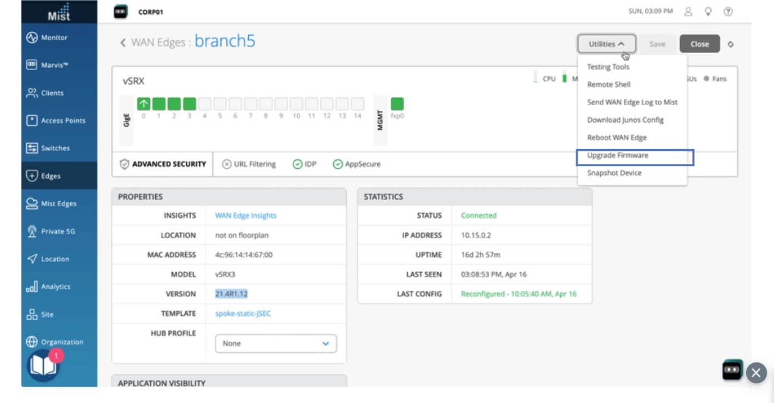This screenshot has height=403, width=774.
Task: Click the branch5 device name
Action: [x=225, y=41]
